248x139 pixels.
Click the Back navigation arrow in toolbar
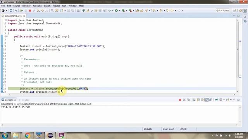pos(172,10)
